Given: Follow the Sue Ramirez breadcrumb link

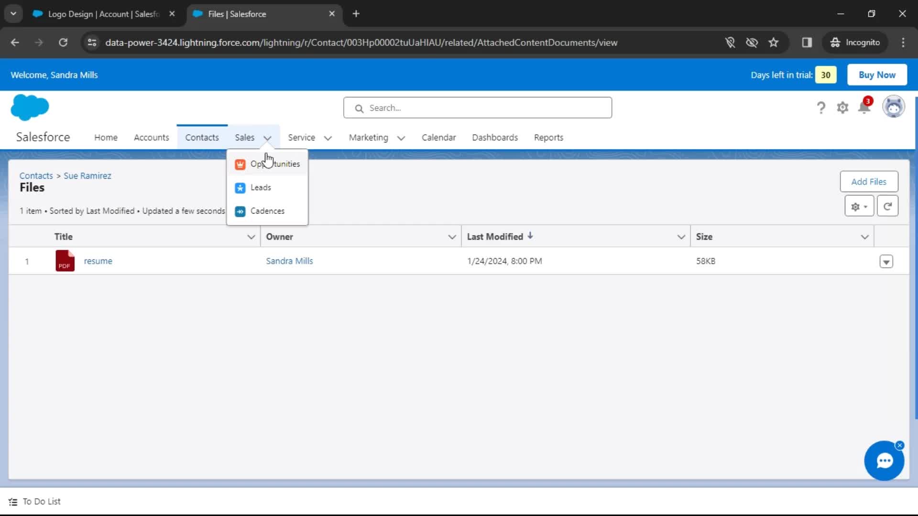Looking at the screenshot, I should pyautogui.click(x=87, y=176).
